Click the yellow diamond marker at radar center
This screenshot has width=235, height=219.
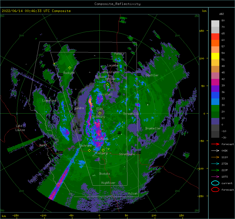click(x=100, y=113)
